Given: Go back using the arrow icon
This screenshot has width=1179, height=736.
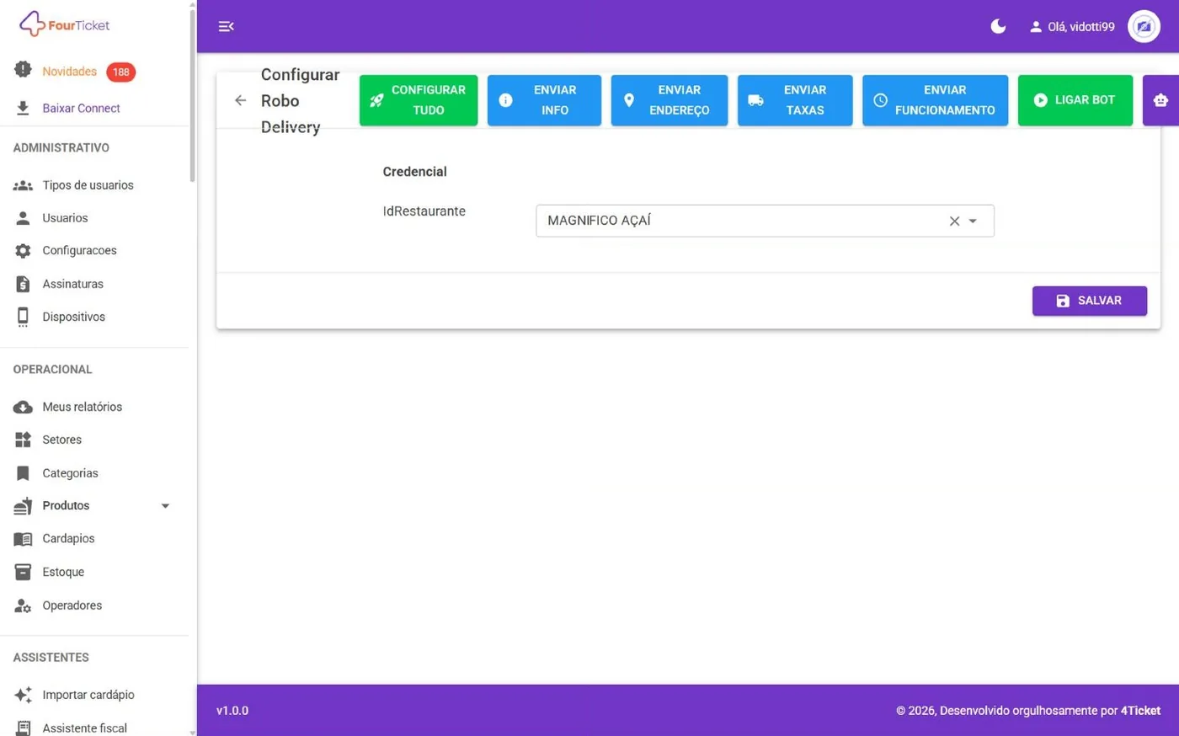Looking at the screenshot, I should tap(241, 100).
